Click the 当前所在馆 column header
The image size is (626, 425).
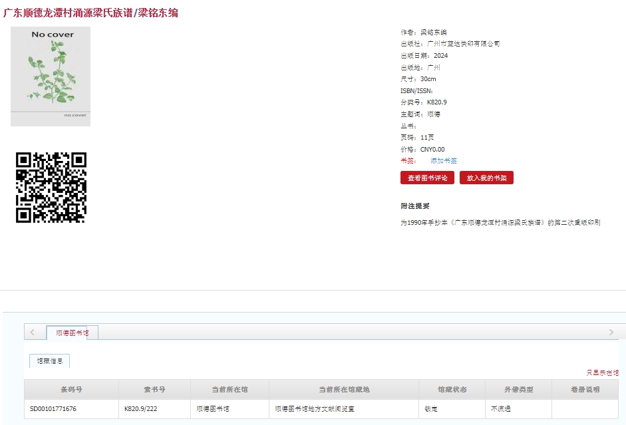[230, 390]
